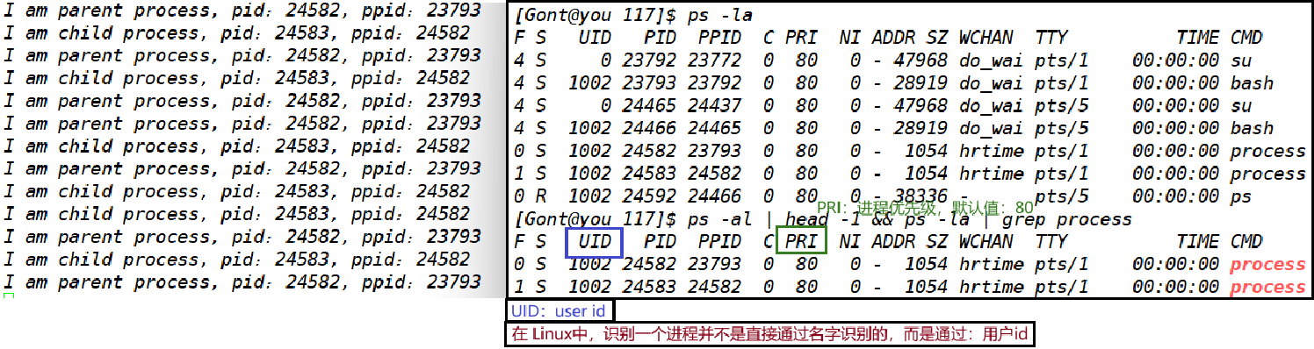This screenshot has width=1314, height=349.
Task: Select the topmost 'I am parent process' line
Action: click(x=242, y=11)
